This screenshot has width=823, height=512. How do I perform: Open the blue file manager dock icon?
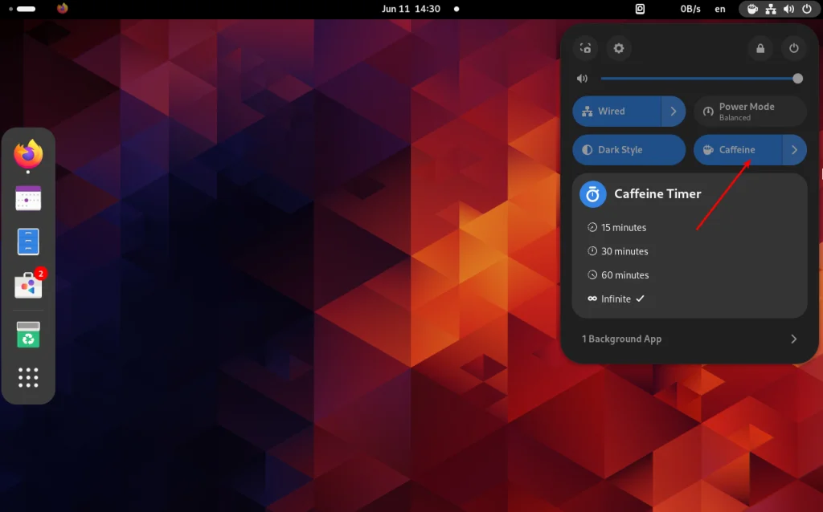(x=28, y=242)
